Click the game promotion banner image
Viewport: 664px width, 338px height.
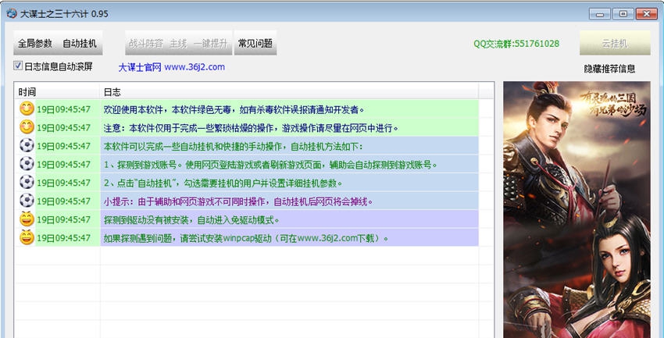click(x=577, y=209)
